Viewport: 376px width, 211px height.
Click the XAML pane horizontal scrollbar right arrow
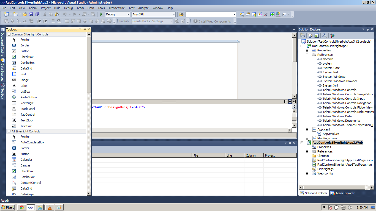(x=290, y=130)
